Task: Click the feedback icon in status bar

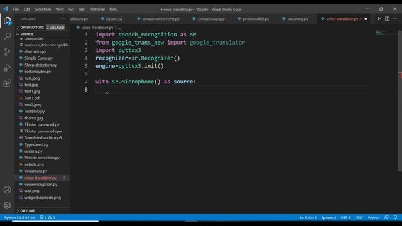Action: tap(386, 217)
